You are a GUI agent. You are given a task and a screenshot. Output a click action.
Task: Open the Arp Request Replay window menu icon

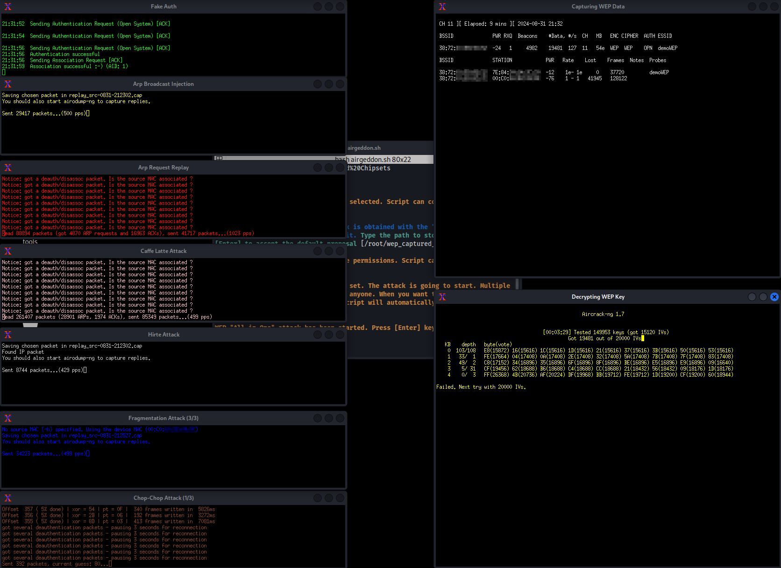(x=8, y=168)
